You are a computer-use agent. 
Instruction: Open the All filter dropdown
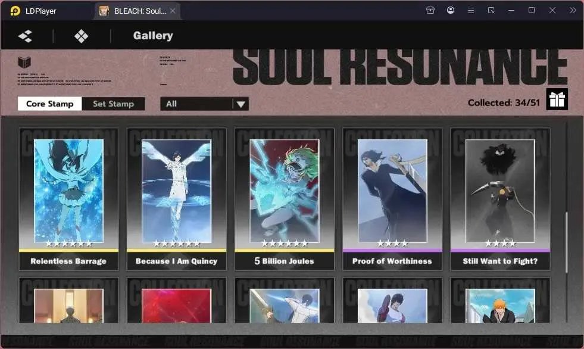pos(204,104)
